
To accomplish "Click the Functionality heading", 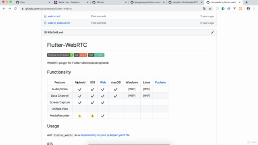I will click(x=59, y=72).
